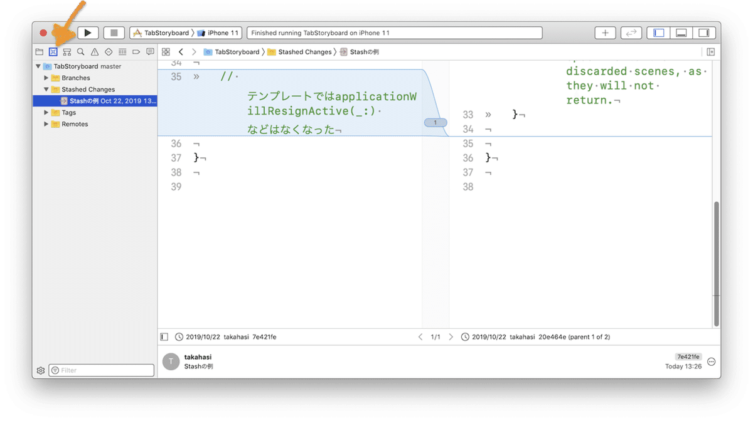
Task: Add editor on the right
Action: [x=711, y=52]
